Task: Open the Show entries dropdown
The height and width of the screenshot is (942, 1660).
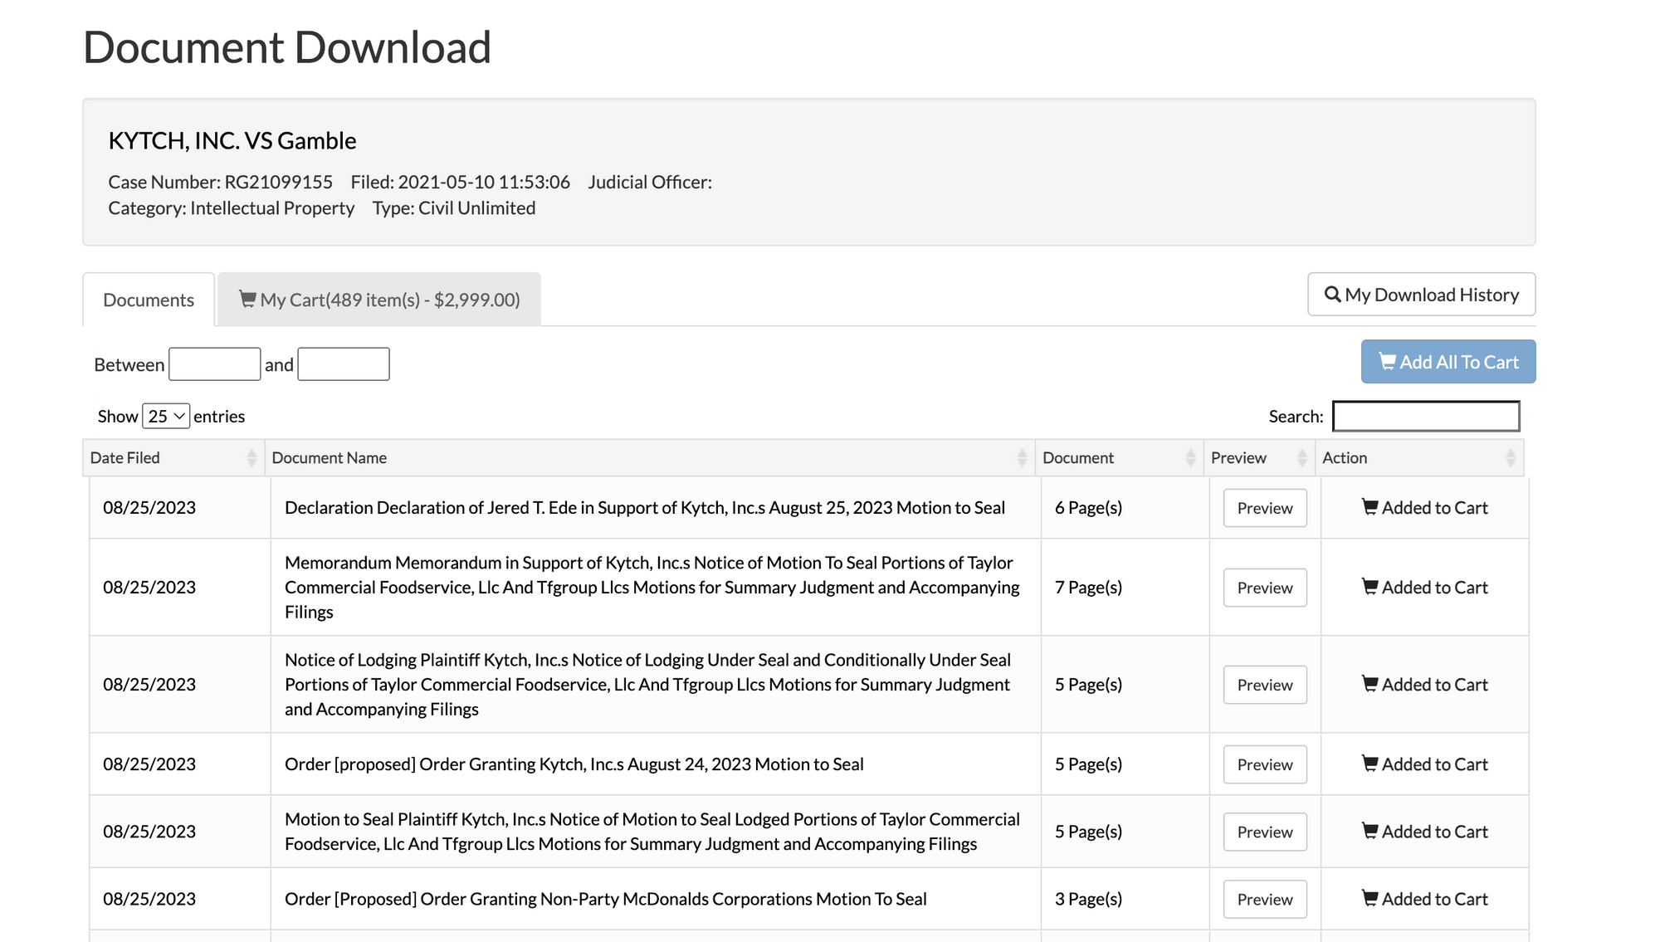Action: [166, 416]
